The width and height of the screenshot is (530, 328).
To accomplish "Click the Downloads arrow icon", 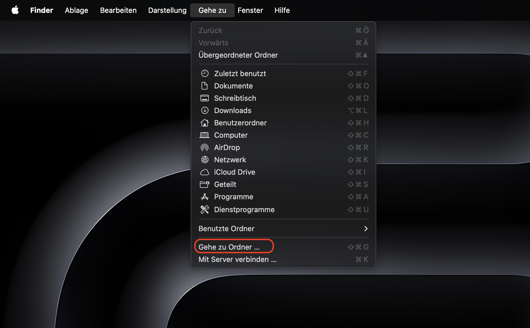I will [205, 110].
